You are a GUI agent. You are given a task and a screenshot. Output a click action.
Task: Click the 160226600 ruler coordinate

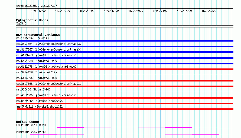click(x=38, y=11)
